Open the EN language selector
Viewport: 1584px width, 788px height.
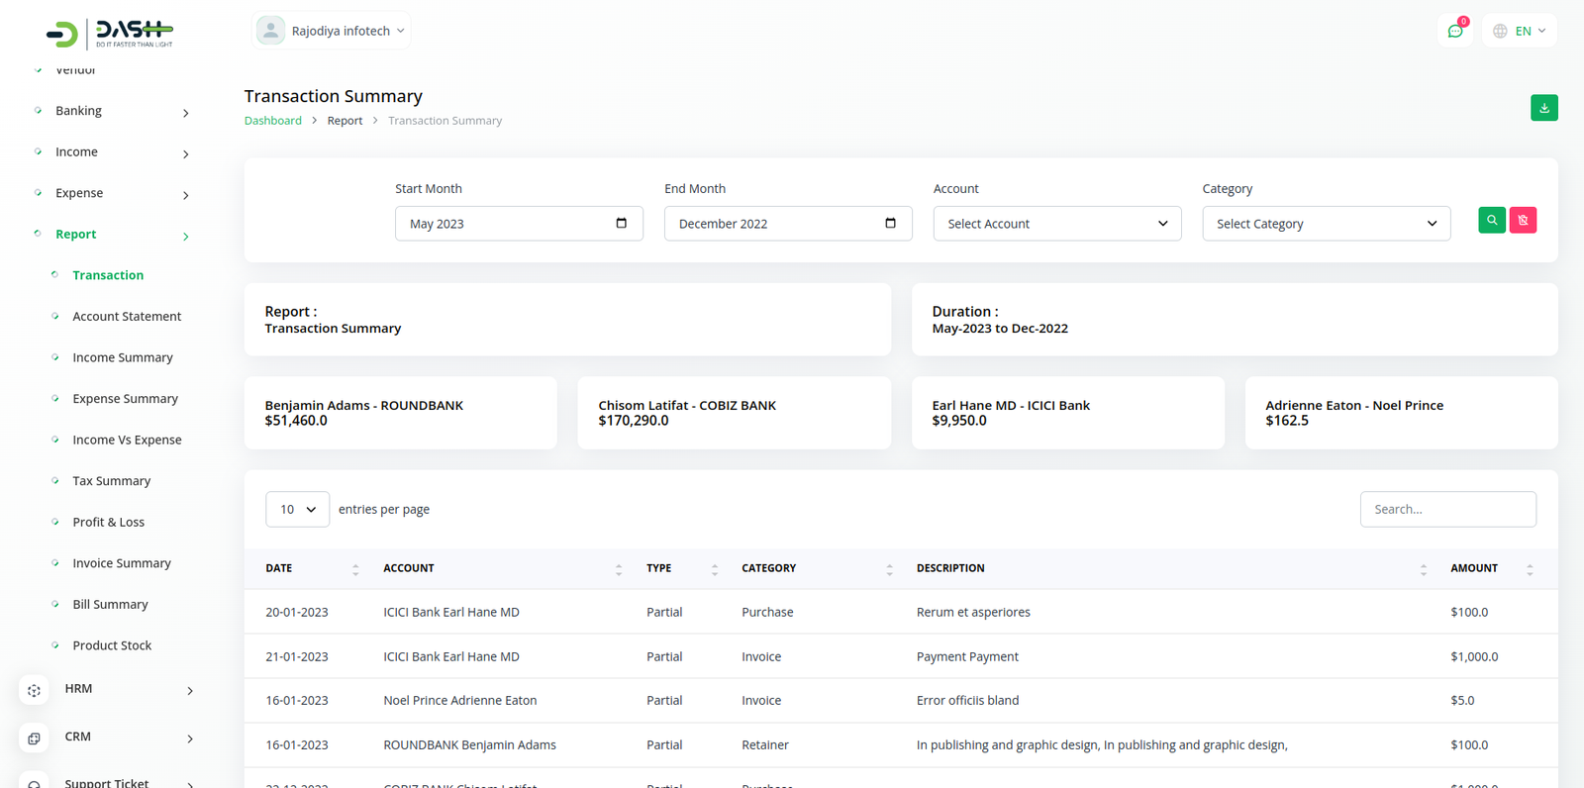[1520, 32]
